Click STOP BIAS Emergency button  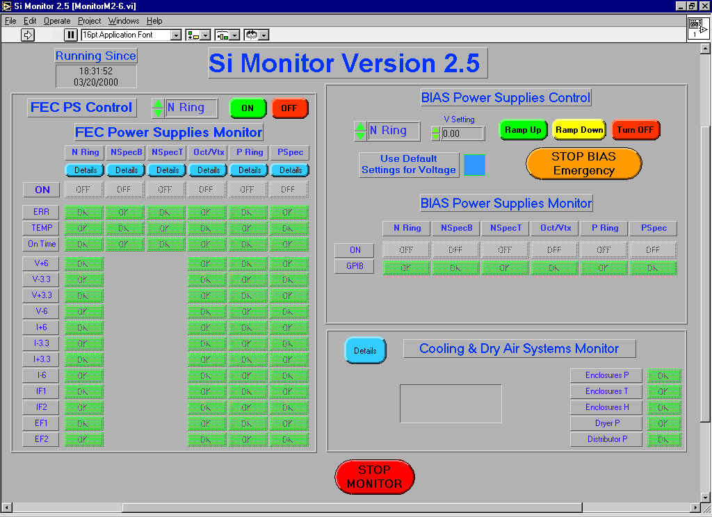tap(584, 163)
